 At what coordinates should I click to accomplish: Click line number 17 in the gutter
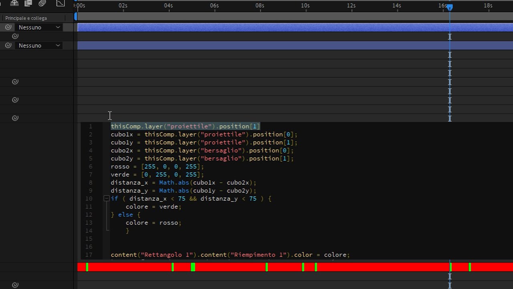(89, 254)
